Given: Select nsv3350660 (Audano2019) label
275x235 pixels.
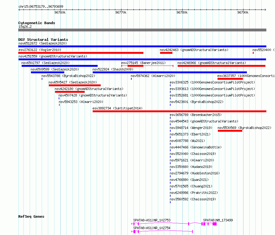Looking at the screenshot, I should [191, 167].
